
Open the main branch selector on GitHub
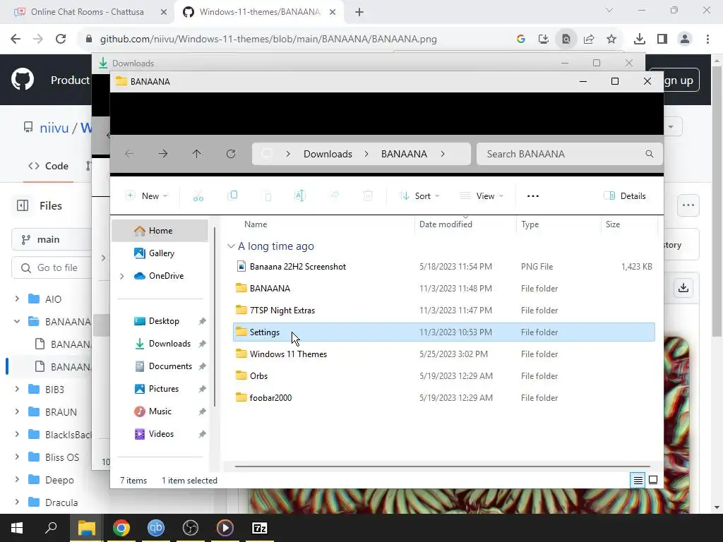click(x=51, y=240)
